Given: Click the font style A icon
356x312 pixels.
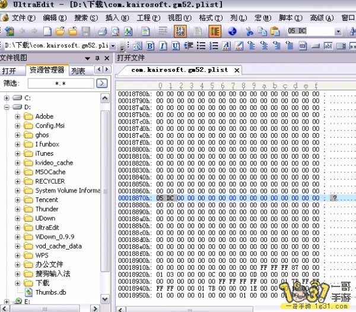Looking at the screenshot, I should [227, 46].
